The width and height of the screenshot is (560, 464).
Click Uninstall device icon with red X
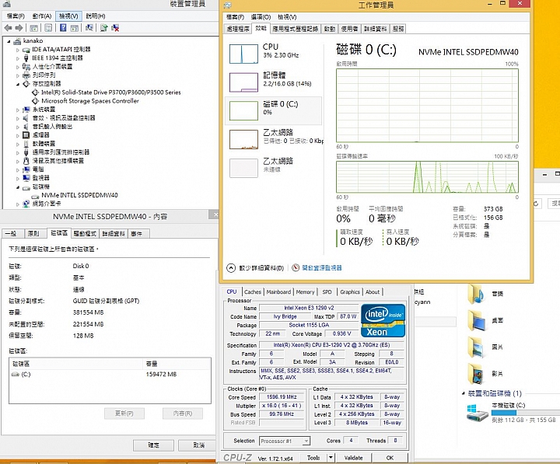[x=115, y=28]
